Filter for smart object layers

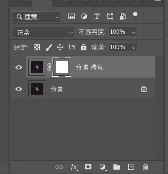click(x=123, y=16)
